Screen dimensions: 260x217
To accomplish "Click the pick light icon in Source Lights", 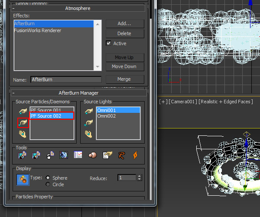I will click(x=89, y=111).
